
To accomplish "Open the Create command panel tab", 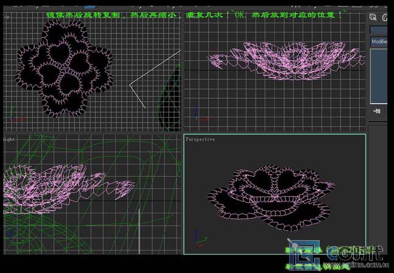I will 374,17.
